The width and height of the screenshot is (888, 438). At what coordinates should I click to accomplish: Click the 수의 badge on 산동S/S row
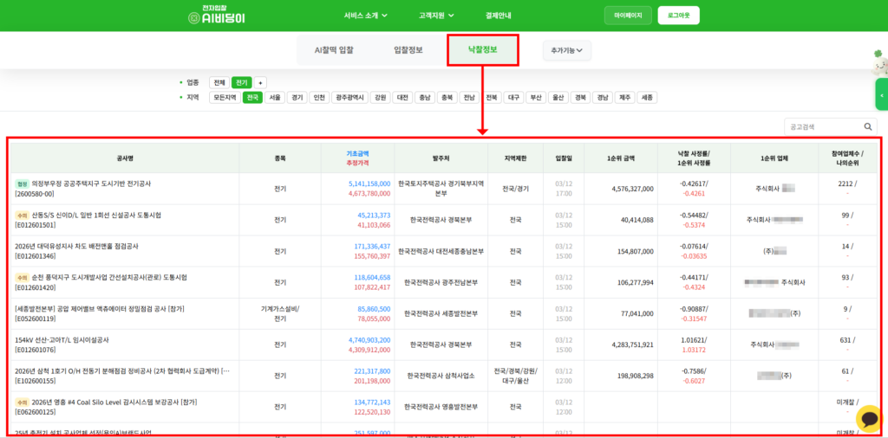point(22,215)
